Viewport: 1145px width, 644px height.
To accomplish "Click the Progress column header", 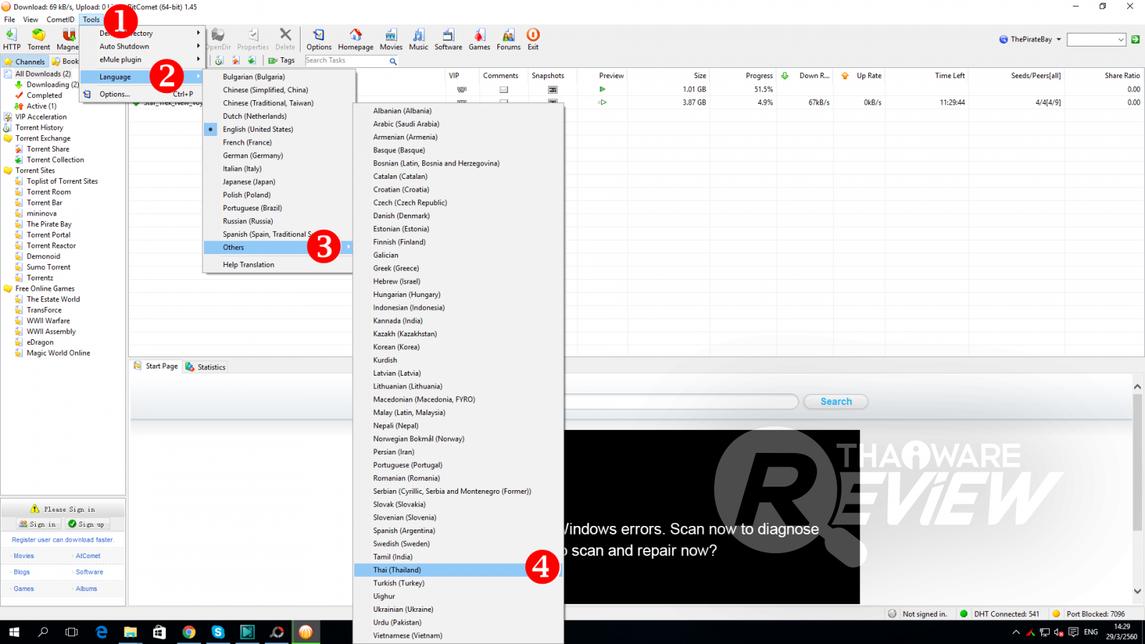I will tap(759, 76).
